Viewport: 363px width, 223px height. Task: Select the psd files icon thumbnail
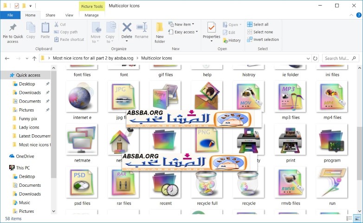pyautogui.click(x=82, y=183)
